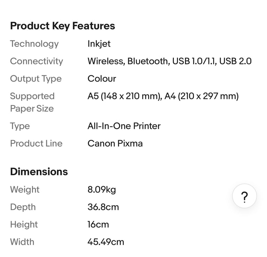Image resolution: width=267 pixels, height=257 pixels.
Task: Select the Height label
Action: pos(24,224)
